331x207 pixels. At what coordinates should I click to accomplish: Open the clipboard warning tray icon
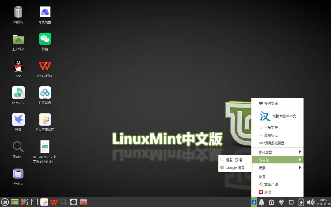tap(271, 202)
